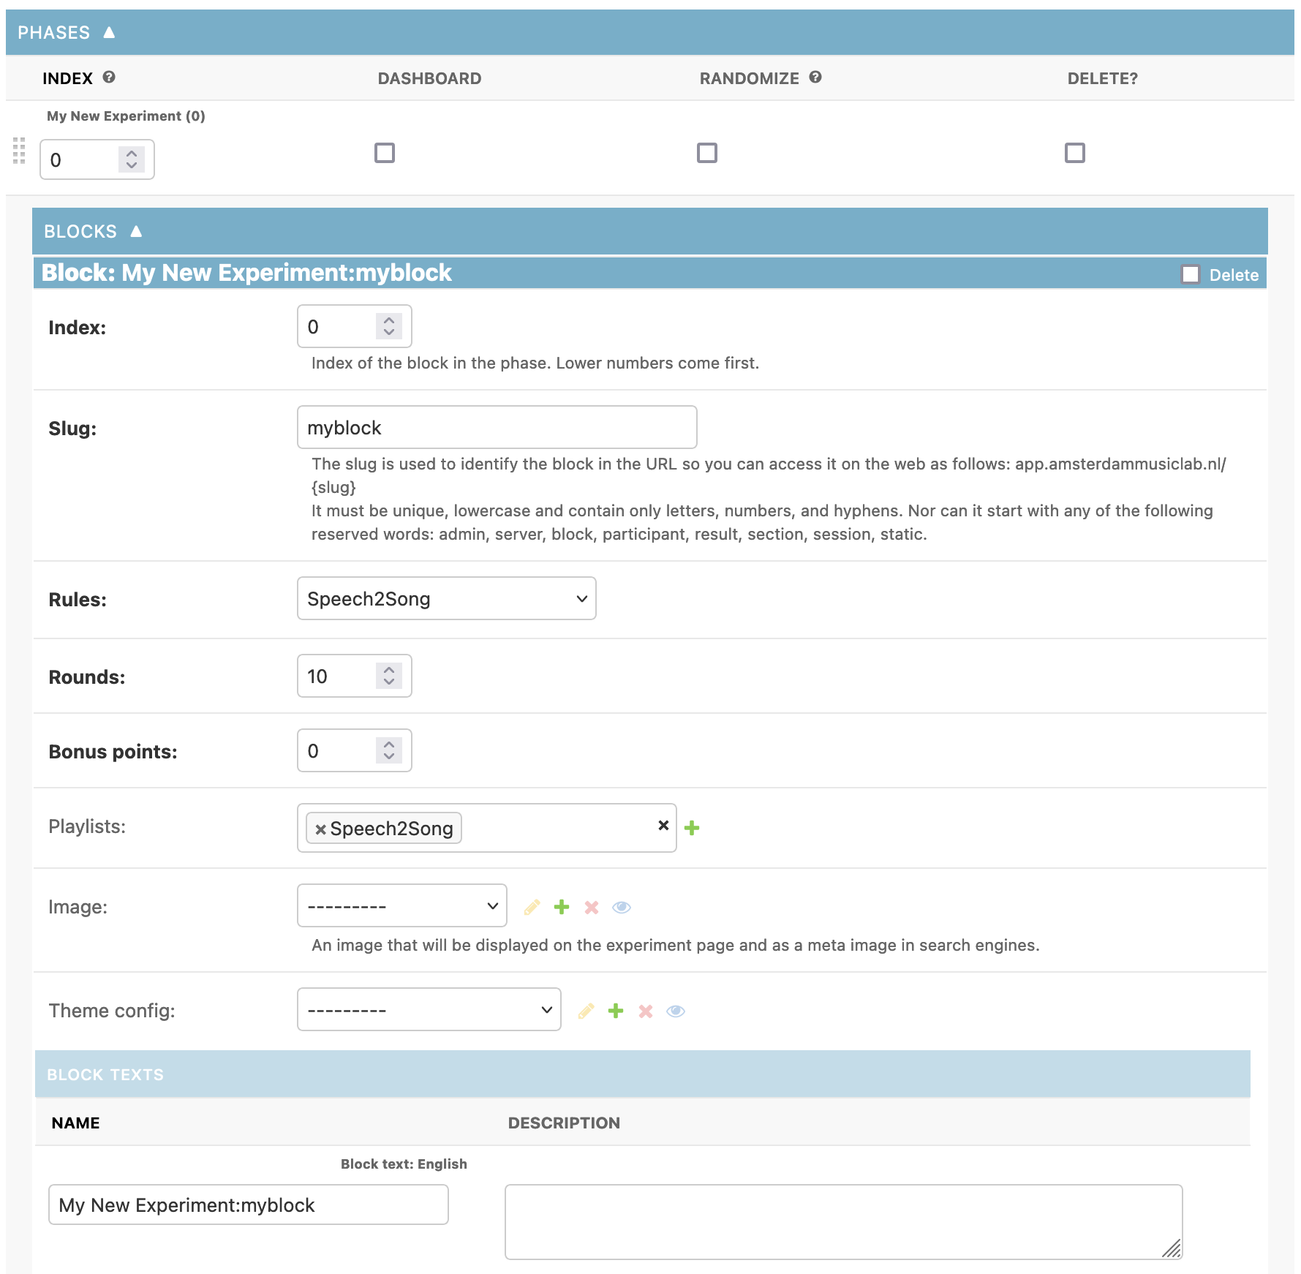Click the INDEX column help icon
Viewport: 1301px width, 1274px height.
[109, 77]
